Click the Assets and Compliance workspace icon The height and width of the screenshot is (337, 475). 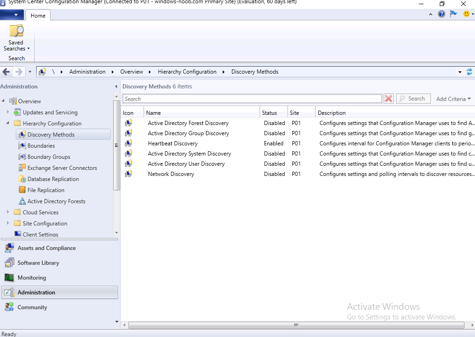9,248
